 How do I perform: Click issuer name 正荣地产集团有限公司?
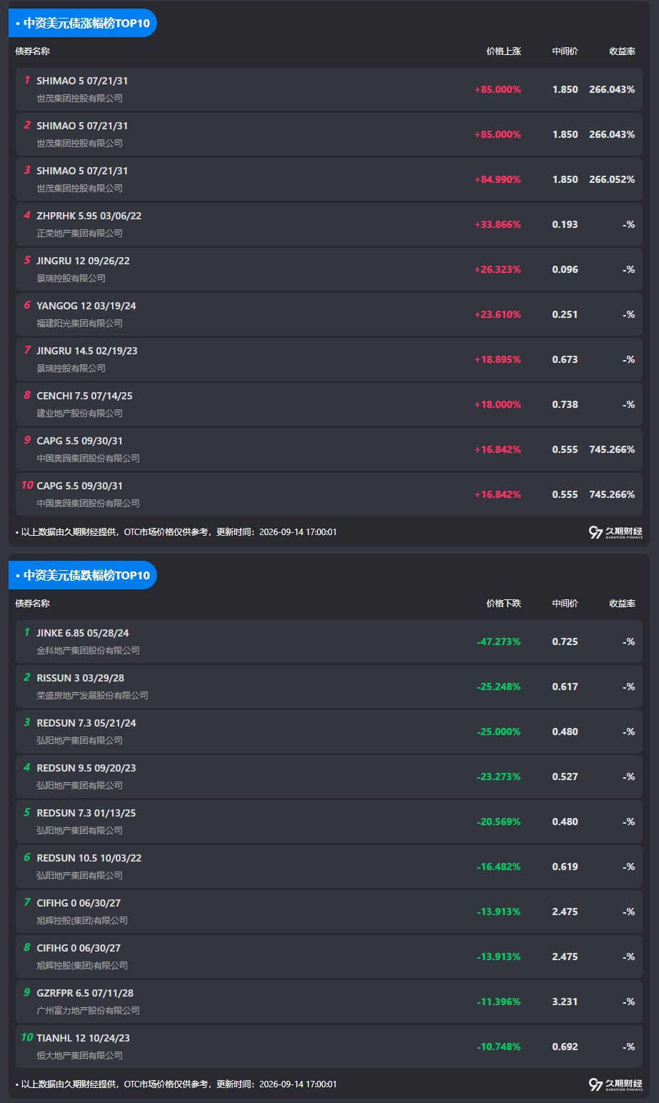click(80, 234)
